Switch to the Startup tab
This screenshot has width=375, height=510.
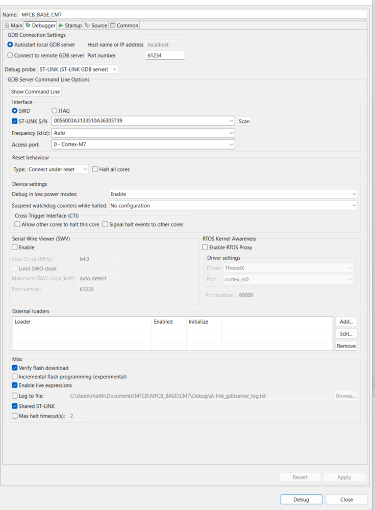coord(72,25)
